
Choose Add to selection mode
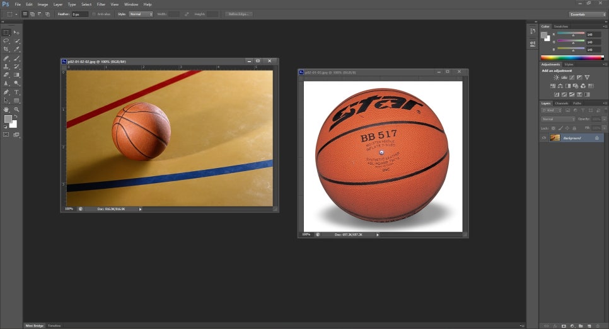point(33,14)
